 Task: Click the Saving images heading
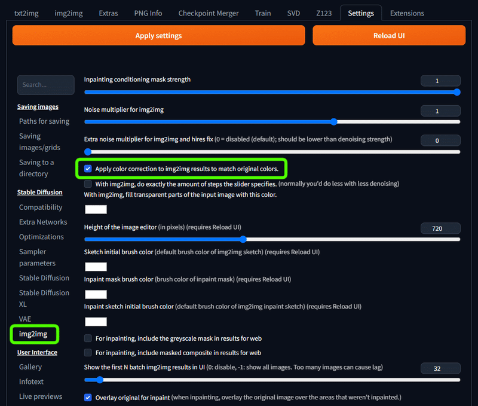coord(38,107)
